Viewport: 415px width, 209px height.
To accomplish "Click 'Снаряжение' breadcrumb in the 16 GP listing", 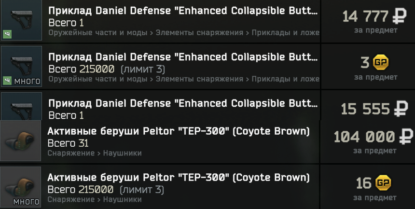I will (70, 199).
